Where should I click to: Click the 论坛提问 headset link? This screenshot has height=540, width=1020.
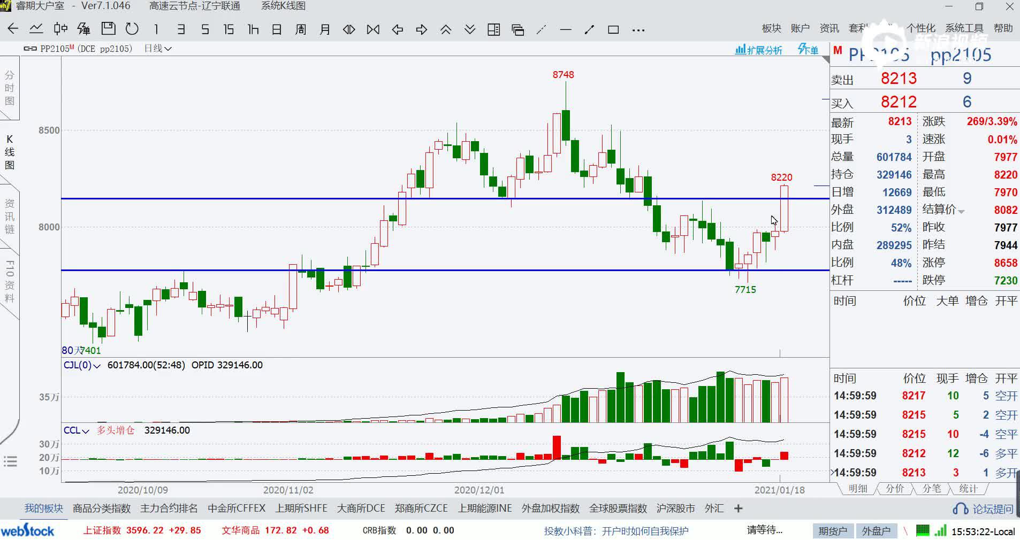click(x=984, y=509)
